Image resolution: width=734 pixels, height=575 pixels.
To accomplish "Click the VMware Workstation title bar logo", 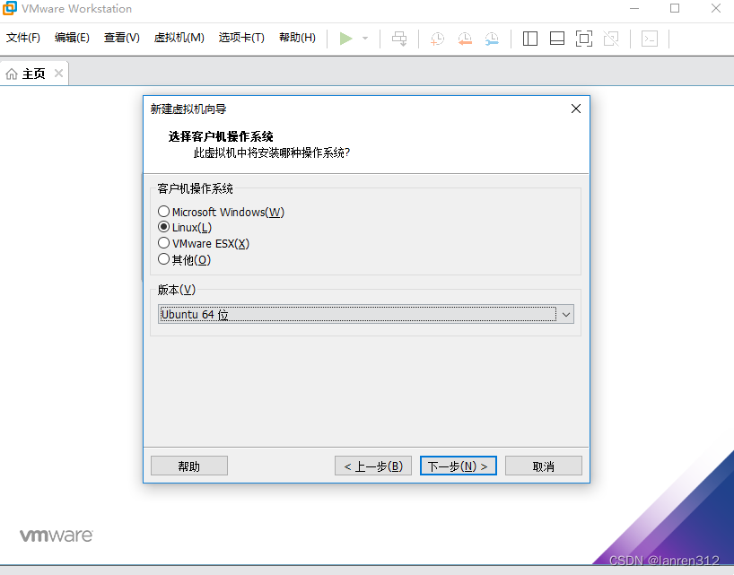I will (x=9, y=8).
